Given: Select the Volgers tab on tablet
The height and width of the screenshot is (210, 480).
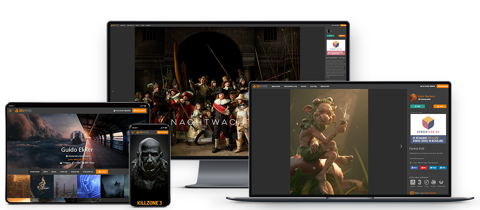Looking at the screenshot, I should [87, 172].
